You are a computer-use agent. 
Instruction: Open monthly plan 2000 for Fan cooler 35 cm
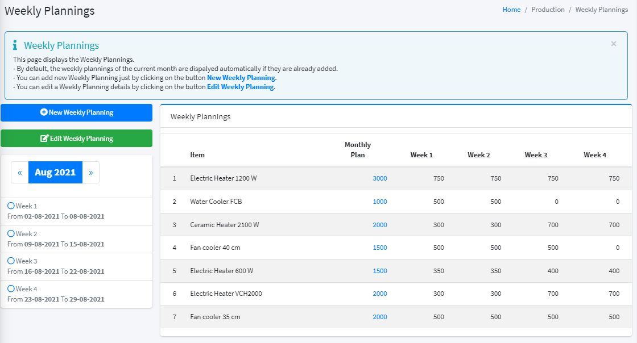click(x=380, y=317)
